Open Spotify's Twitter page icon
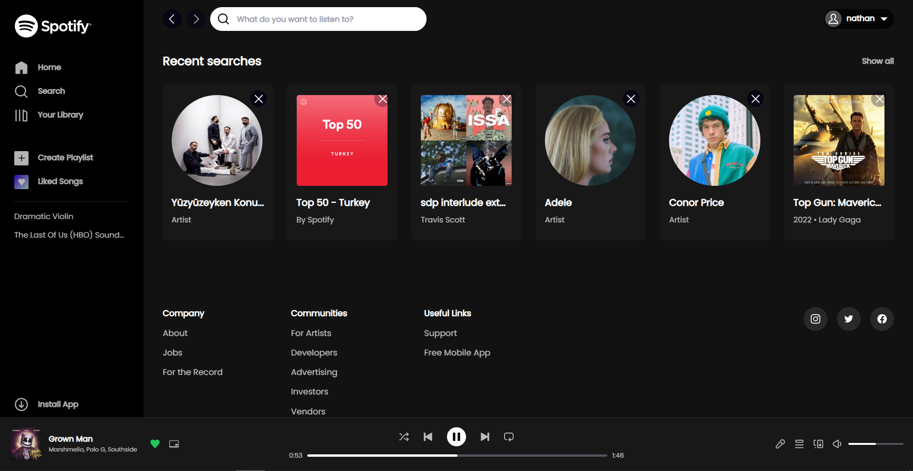The image size is (913, 471). point(848,318)
